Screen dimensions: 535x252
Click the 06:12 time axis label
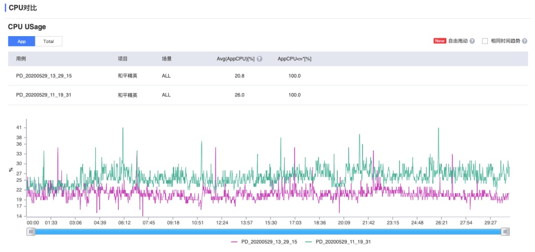point(124,223)
